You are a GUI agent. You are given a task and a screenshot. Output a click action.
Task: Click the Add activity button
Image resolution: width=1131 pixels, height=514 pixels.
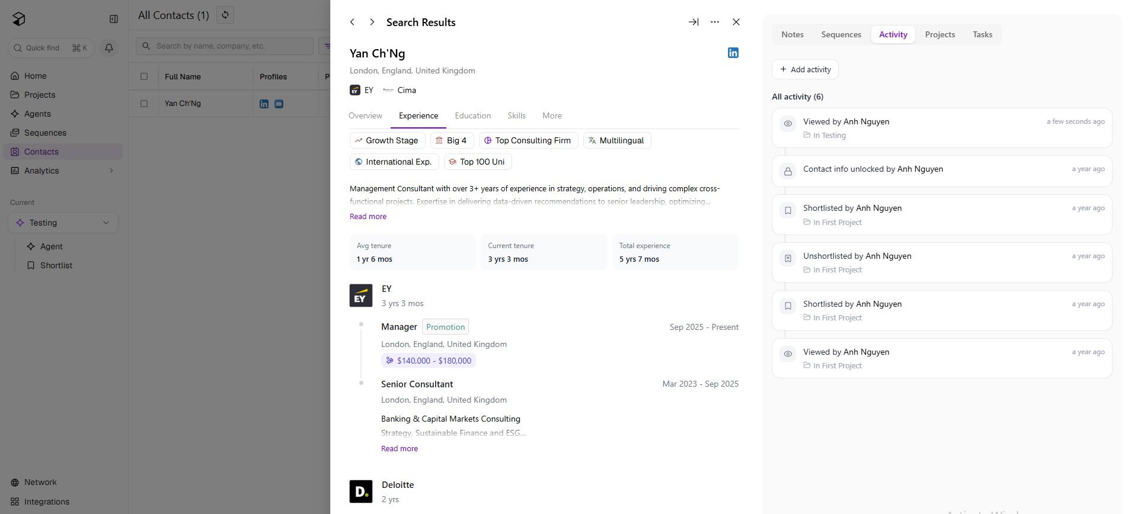tap(805, 69)
